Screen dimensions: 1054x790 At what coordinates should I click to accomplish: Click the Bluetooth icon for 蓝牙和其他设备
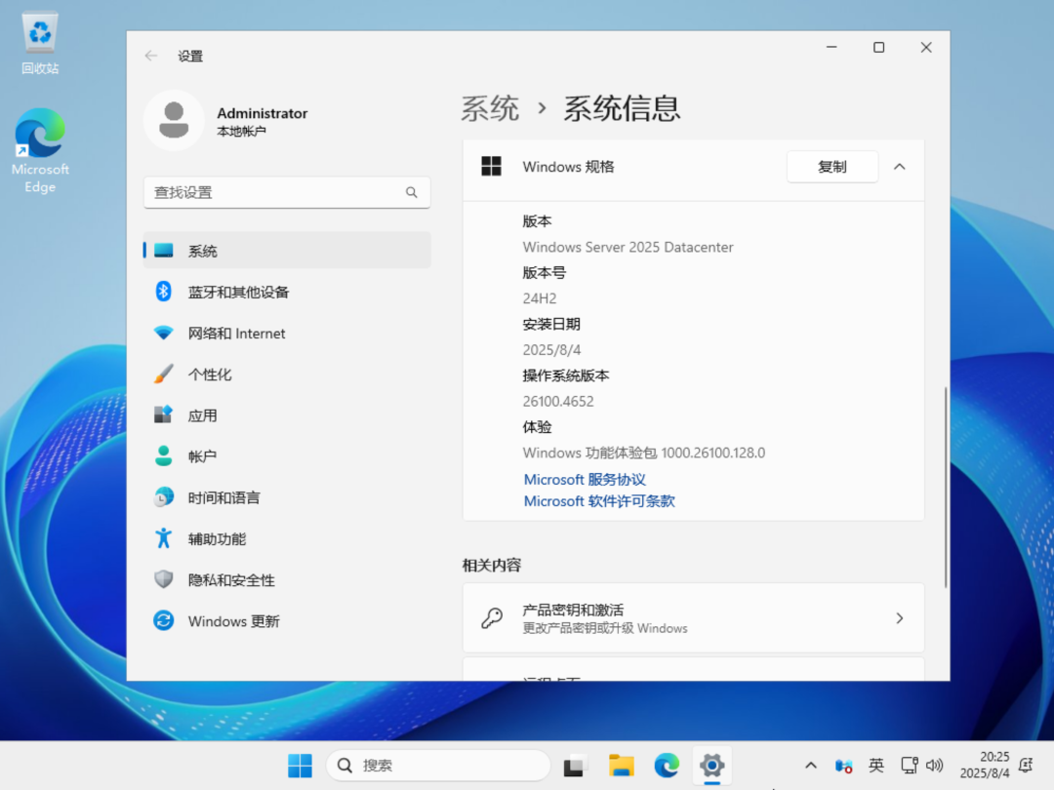click(x=163, y=292)
